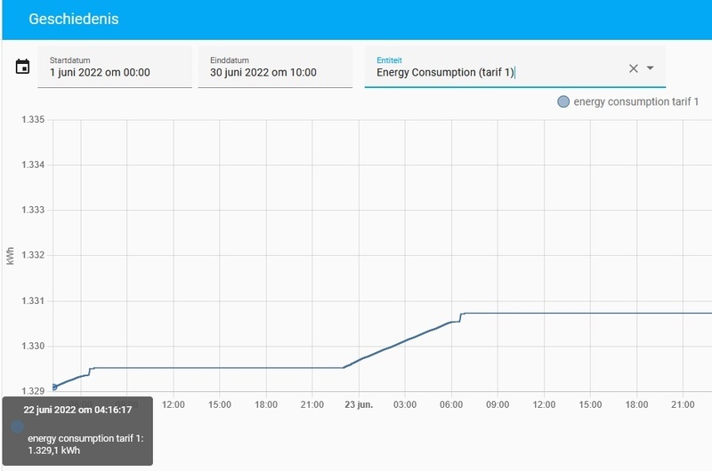The height and width of the screenshot is (471, 712).
Task: Click the legend label energy consumption tarif 1
Action: [x=635, y=101]
